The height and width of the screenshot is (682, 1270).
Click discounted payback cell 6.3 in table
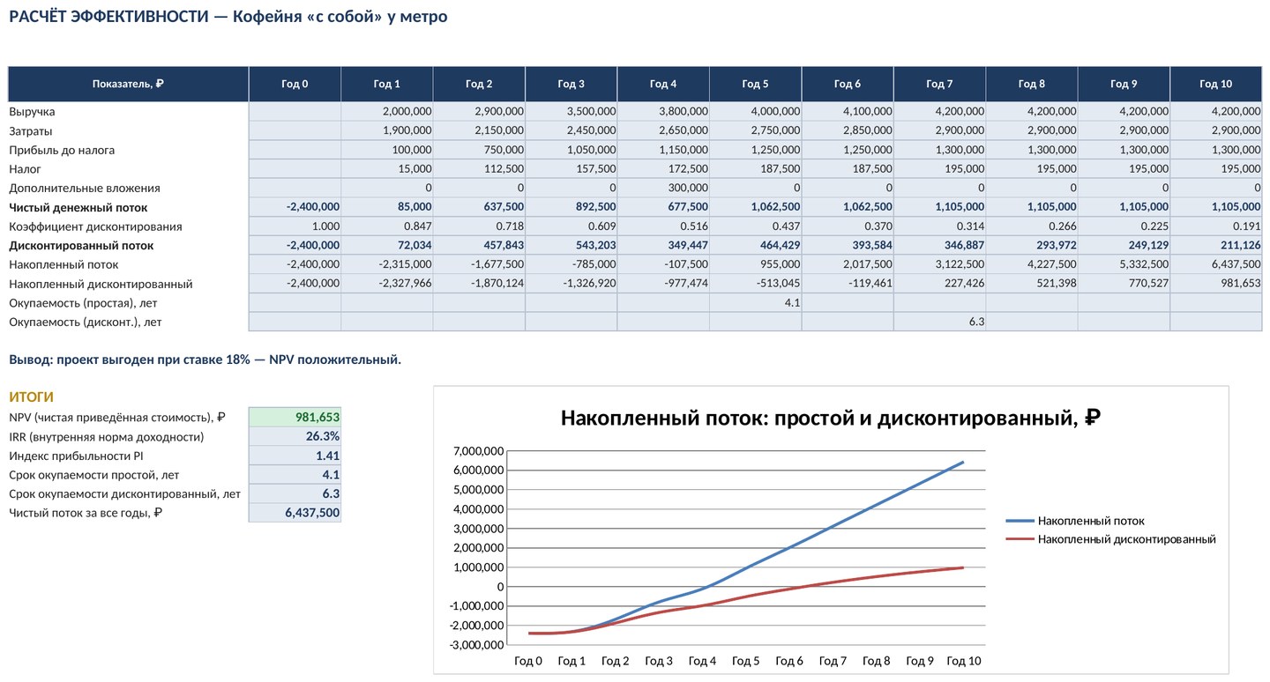[x=939, y=322]
